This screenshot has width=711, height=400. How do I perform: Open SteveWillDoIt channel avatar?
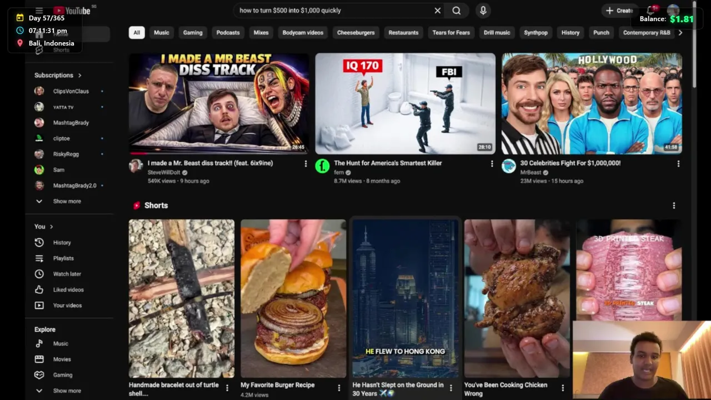coord(136,166)
